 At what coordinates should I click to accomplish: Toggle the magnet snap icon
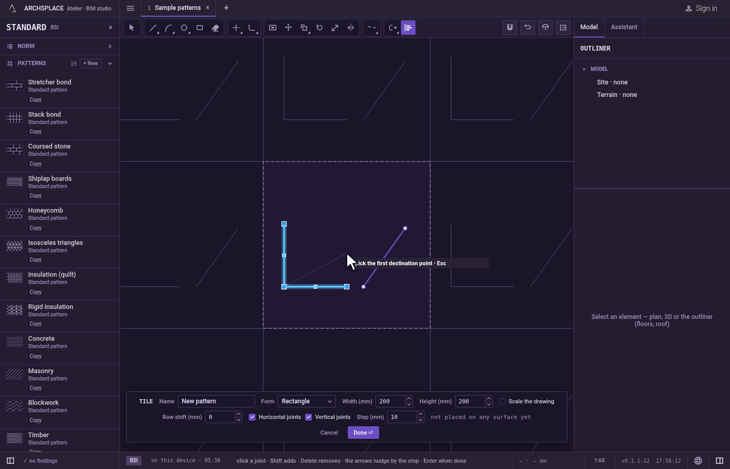[510, 28]
